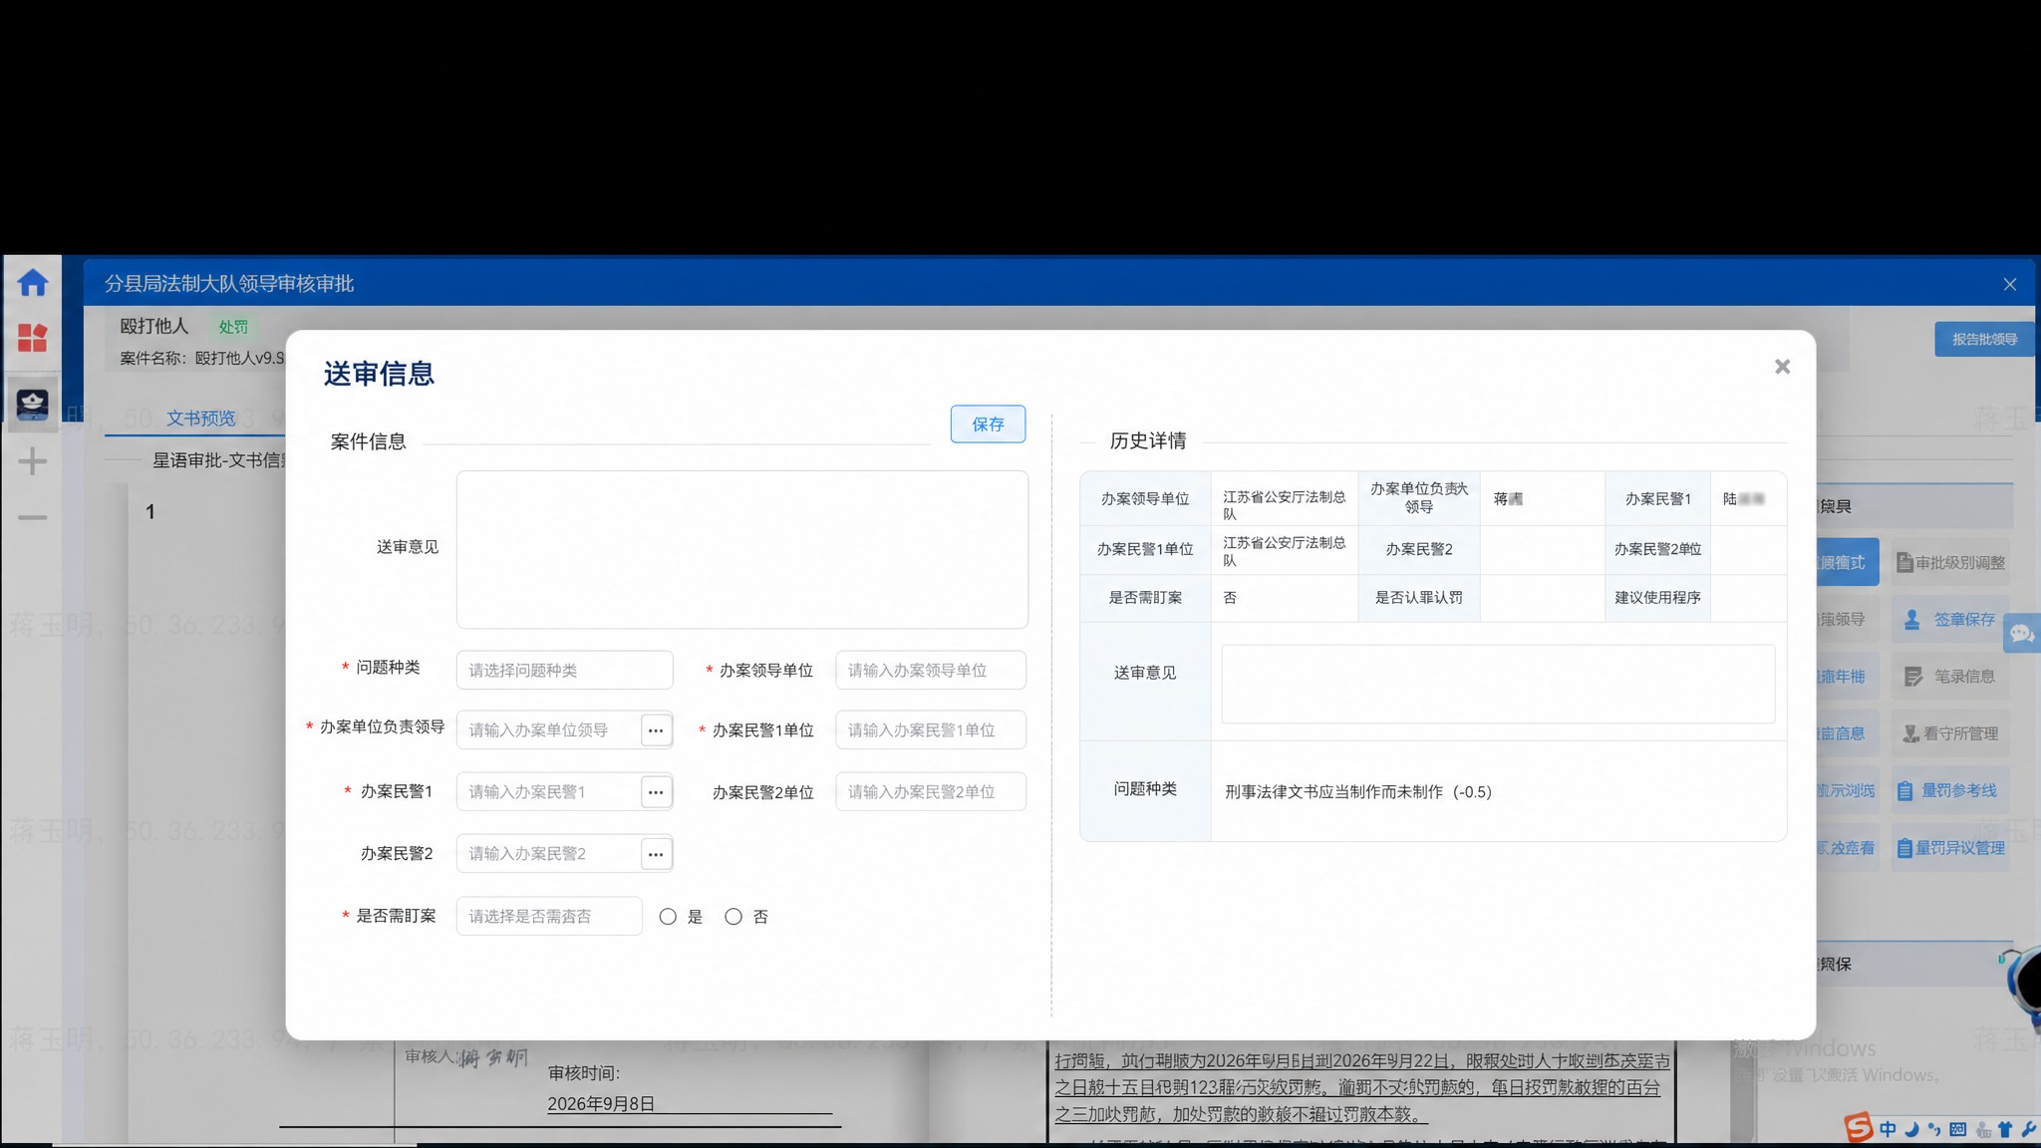Click the home icon in left sidebar
This screenshot has width=2041, height=1148.
point(32,283)
